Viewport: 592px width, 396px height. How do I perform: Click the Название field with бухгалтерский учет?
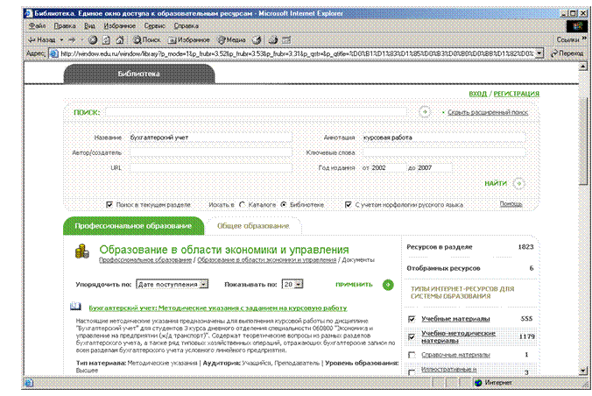211,138
